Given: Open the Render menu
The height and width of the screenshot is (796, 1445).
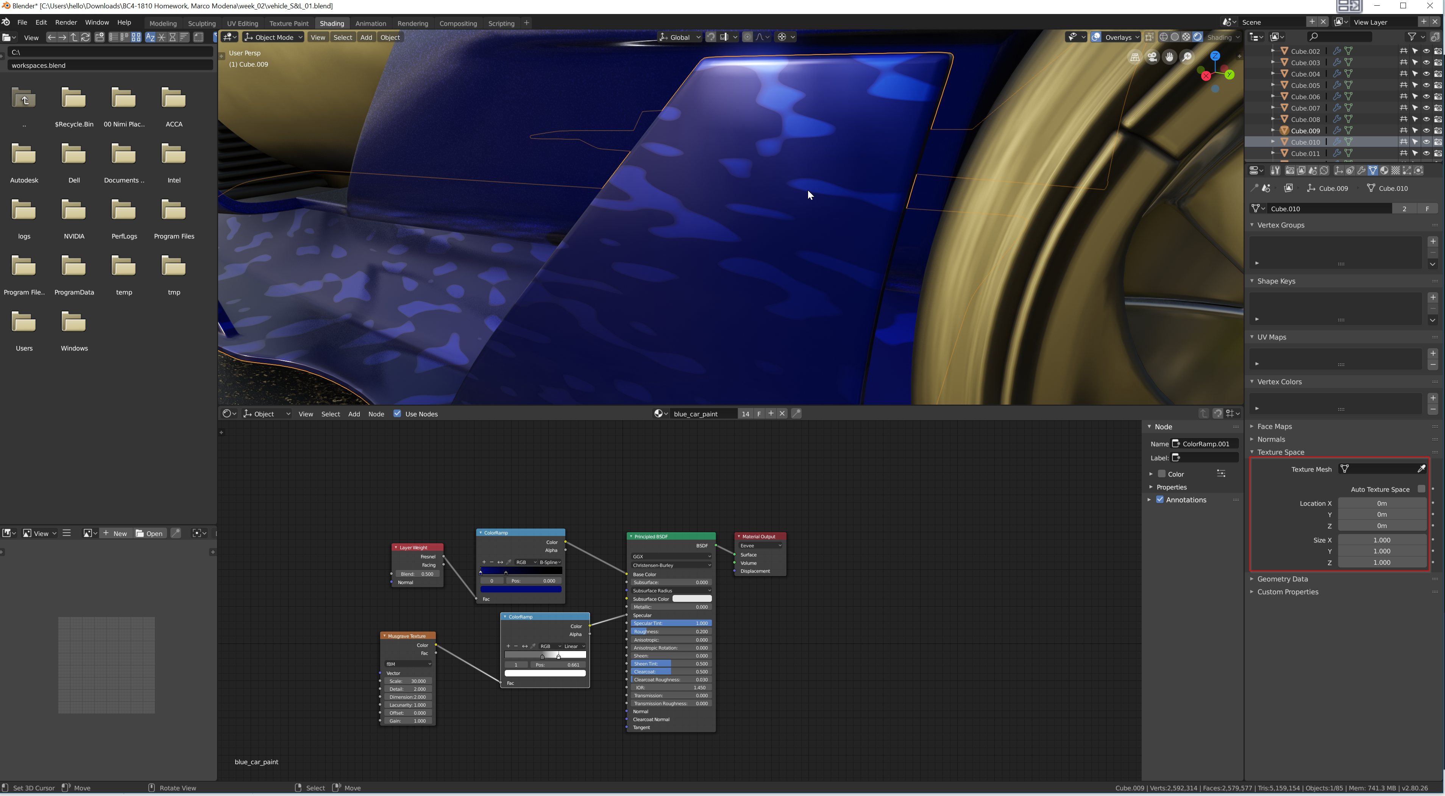Looking at the screenshot, I should [66, 22].
